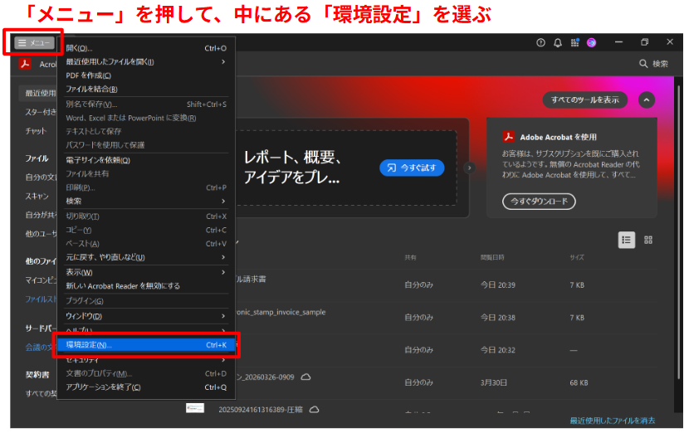Viewport: 689px width, 433px height.
Task: Choose ファイルを結合(B) menu item
Action: 146,89
